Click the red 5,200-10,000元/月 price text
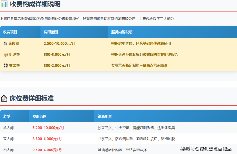 click(x=48, y=128)
